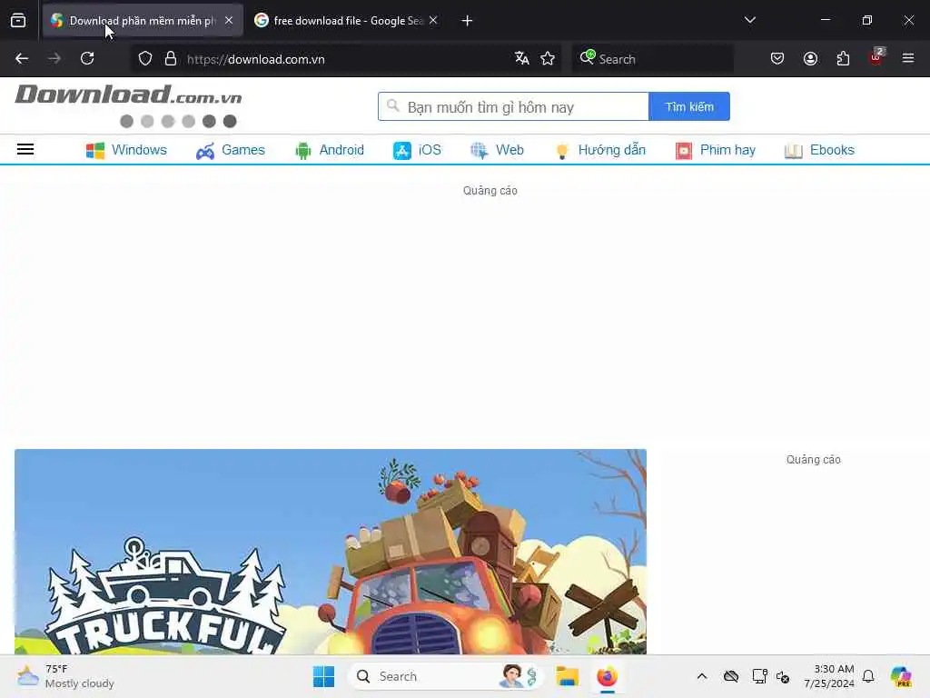Click Firefox taskbar icon

point(608,676)
